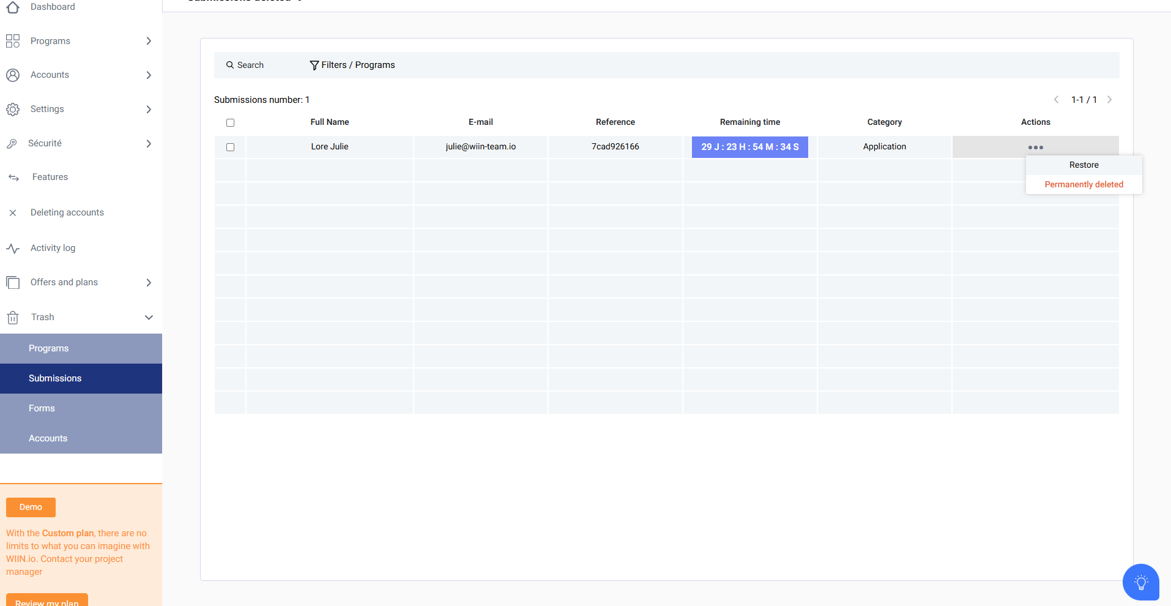Select Permanently deleted option
This screenshot has width=1171, height=606.
pos(1084,185)
